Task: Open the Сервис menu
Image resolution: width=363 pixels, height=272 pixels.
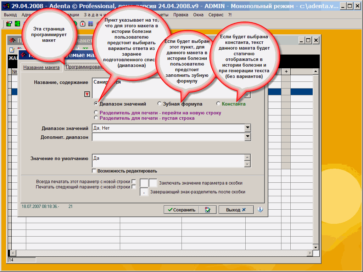Action: click(x=216, y=15)
